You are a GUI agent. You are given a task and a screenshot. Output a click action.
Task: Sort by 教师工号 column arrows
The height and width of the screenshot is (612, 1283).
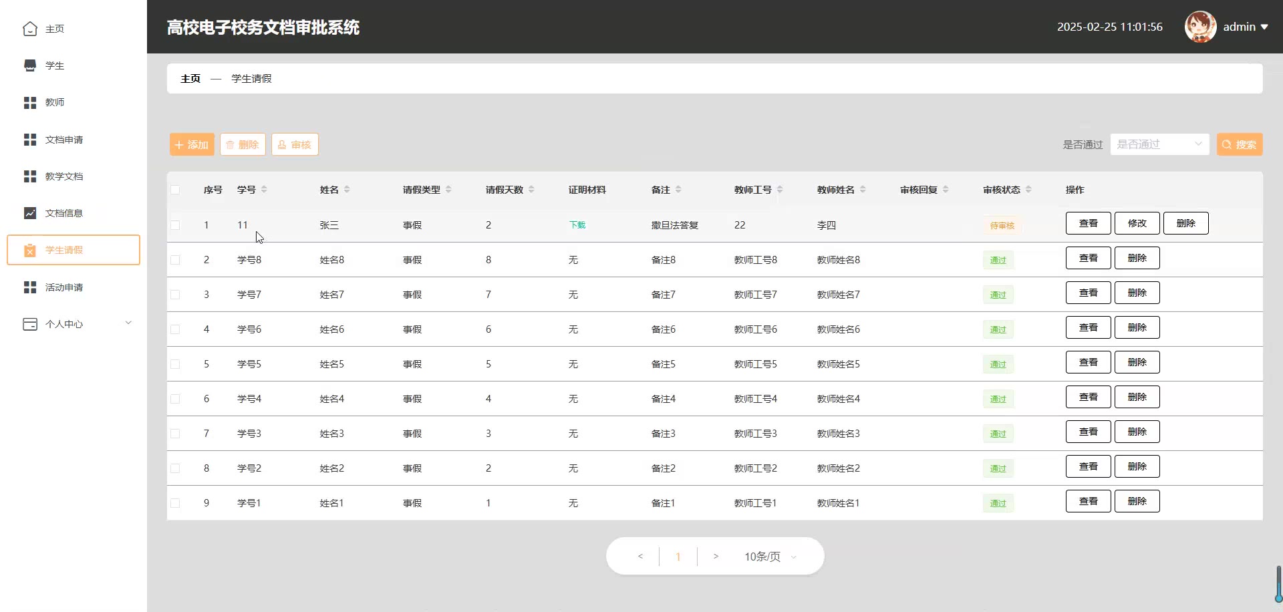[x=780, y=190]
